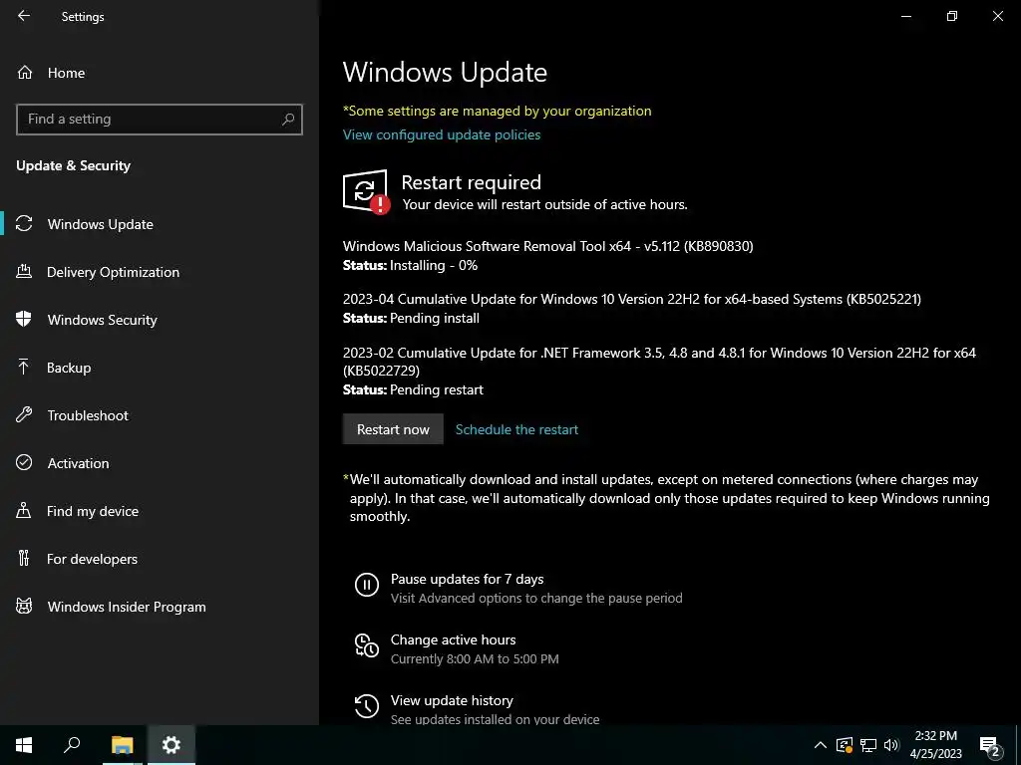
Task: Click the Home house icon
Action: (25, 72)
